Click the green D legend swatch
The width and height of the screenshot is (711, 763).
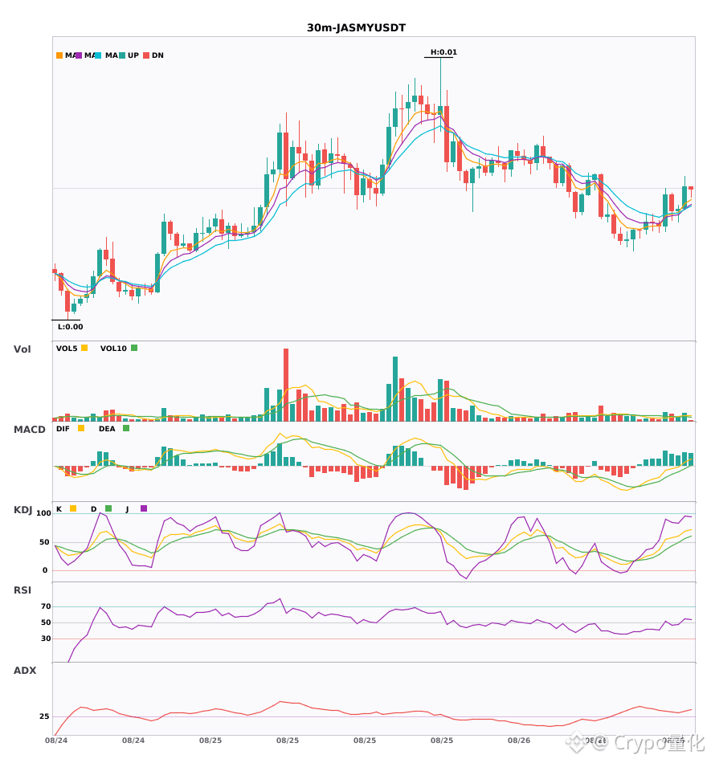pyautogui.click(x=108, y=508)
